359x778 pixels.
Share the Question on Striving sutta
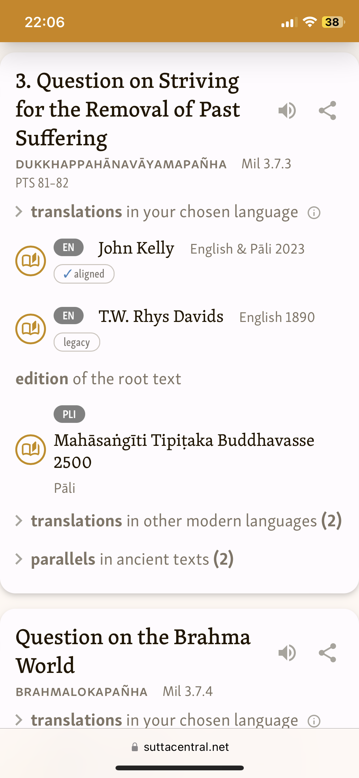click(327, 111)
